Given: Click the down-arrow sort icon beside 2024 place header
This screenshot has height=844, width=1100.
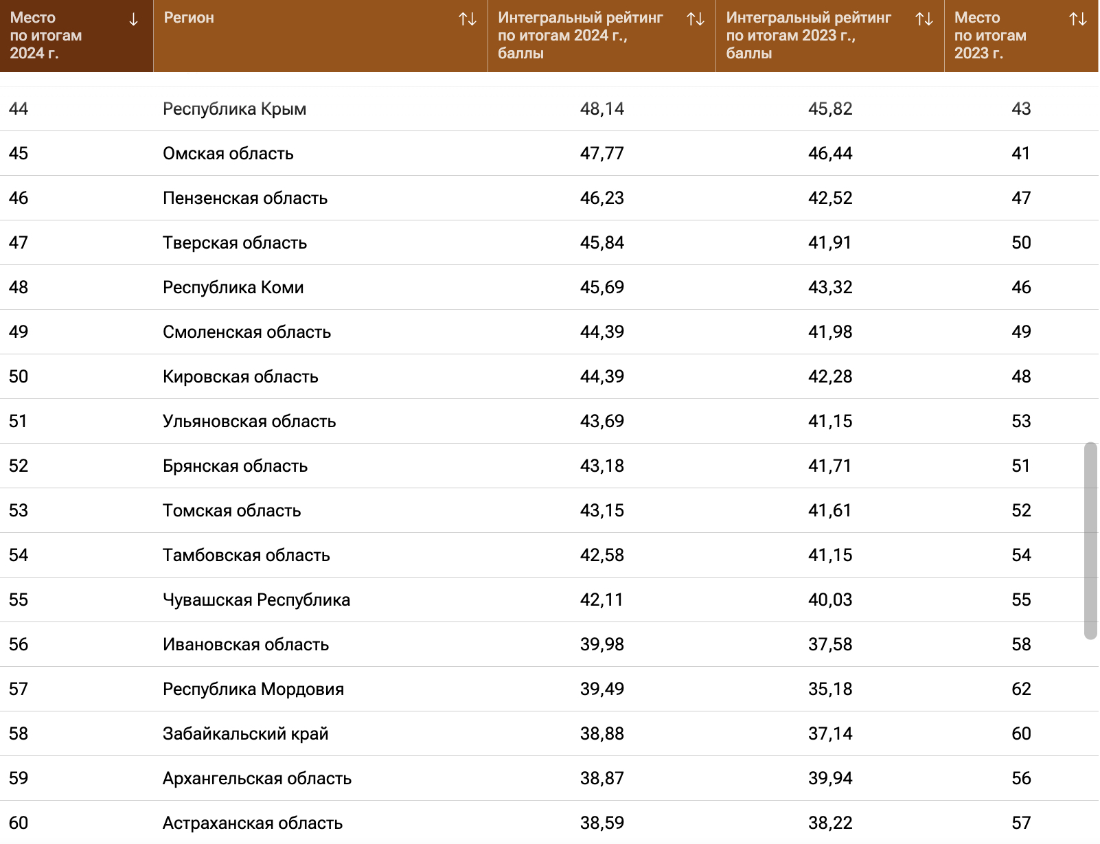Looking at the screenshot, I should [133, 20].
